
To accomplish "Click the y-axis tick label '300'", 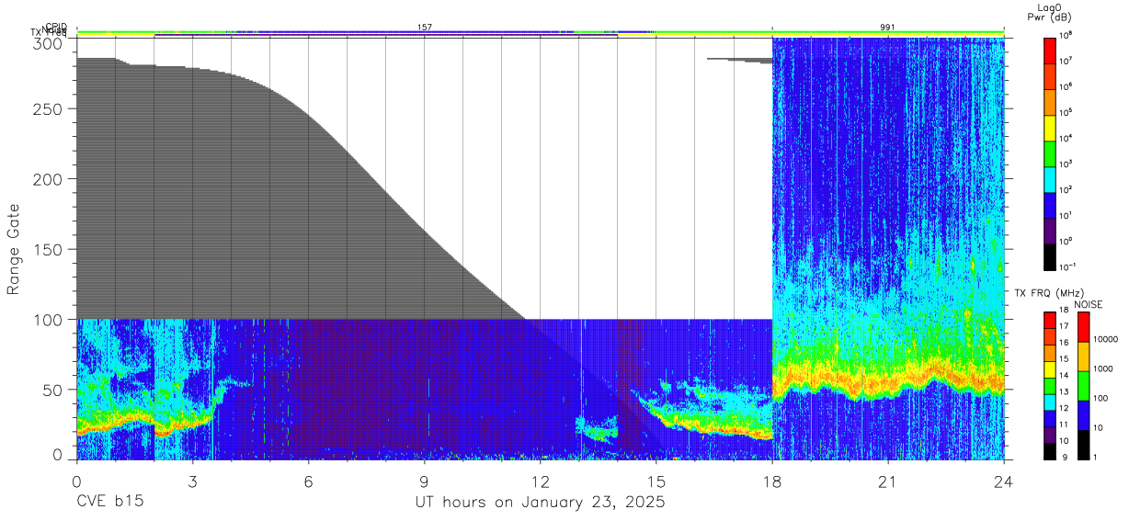I will tap(49, 43).
